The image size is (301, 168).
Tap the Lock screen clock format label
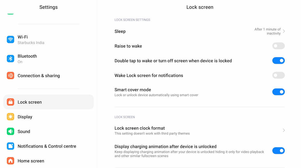pyautogui.click(x=140, y=128)
